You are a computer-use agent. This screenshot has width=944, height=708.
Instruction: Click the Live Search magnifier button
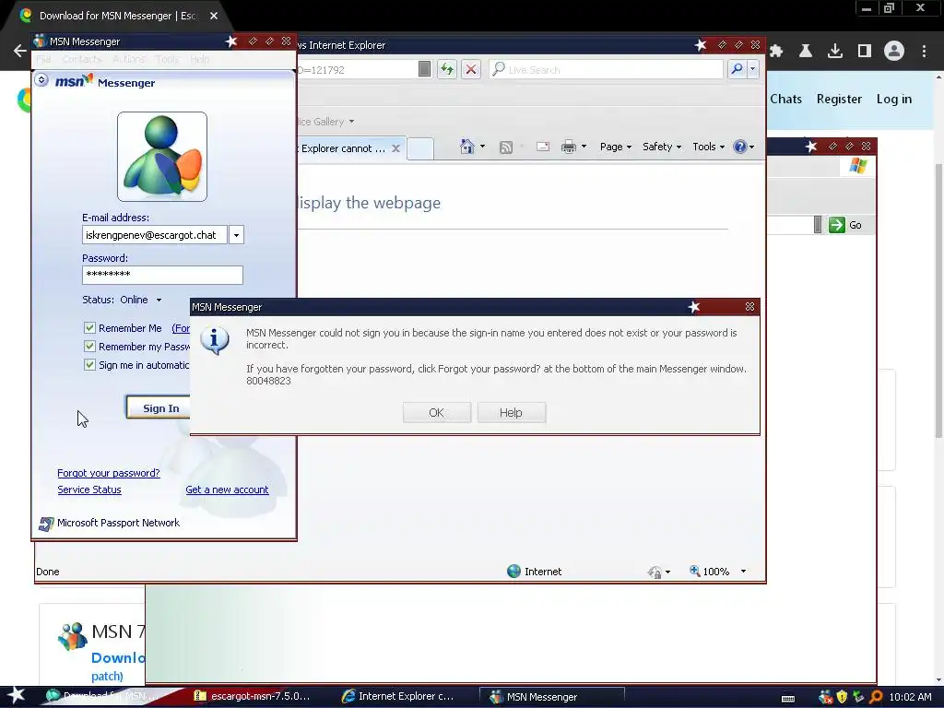(x=737, y=69)
